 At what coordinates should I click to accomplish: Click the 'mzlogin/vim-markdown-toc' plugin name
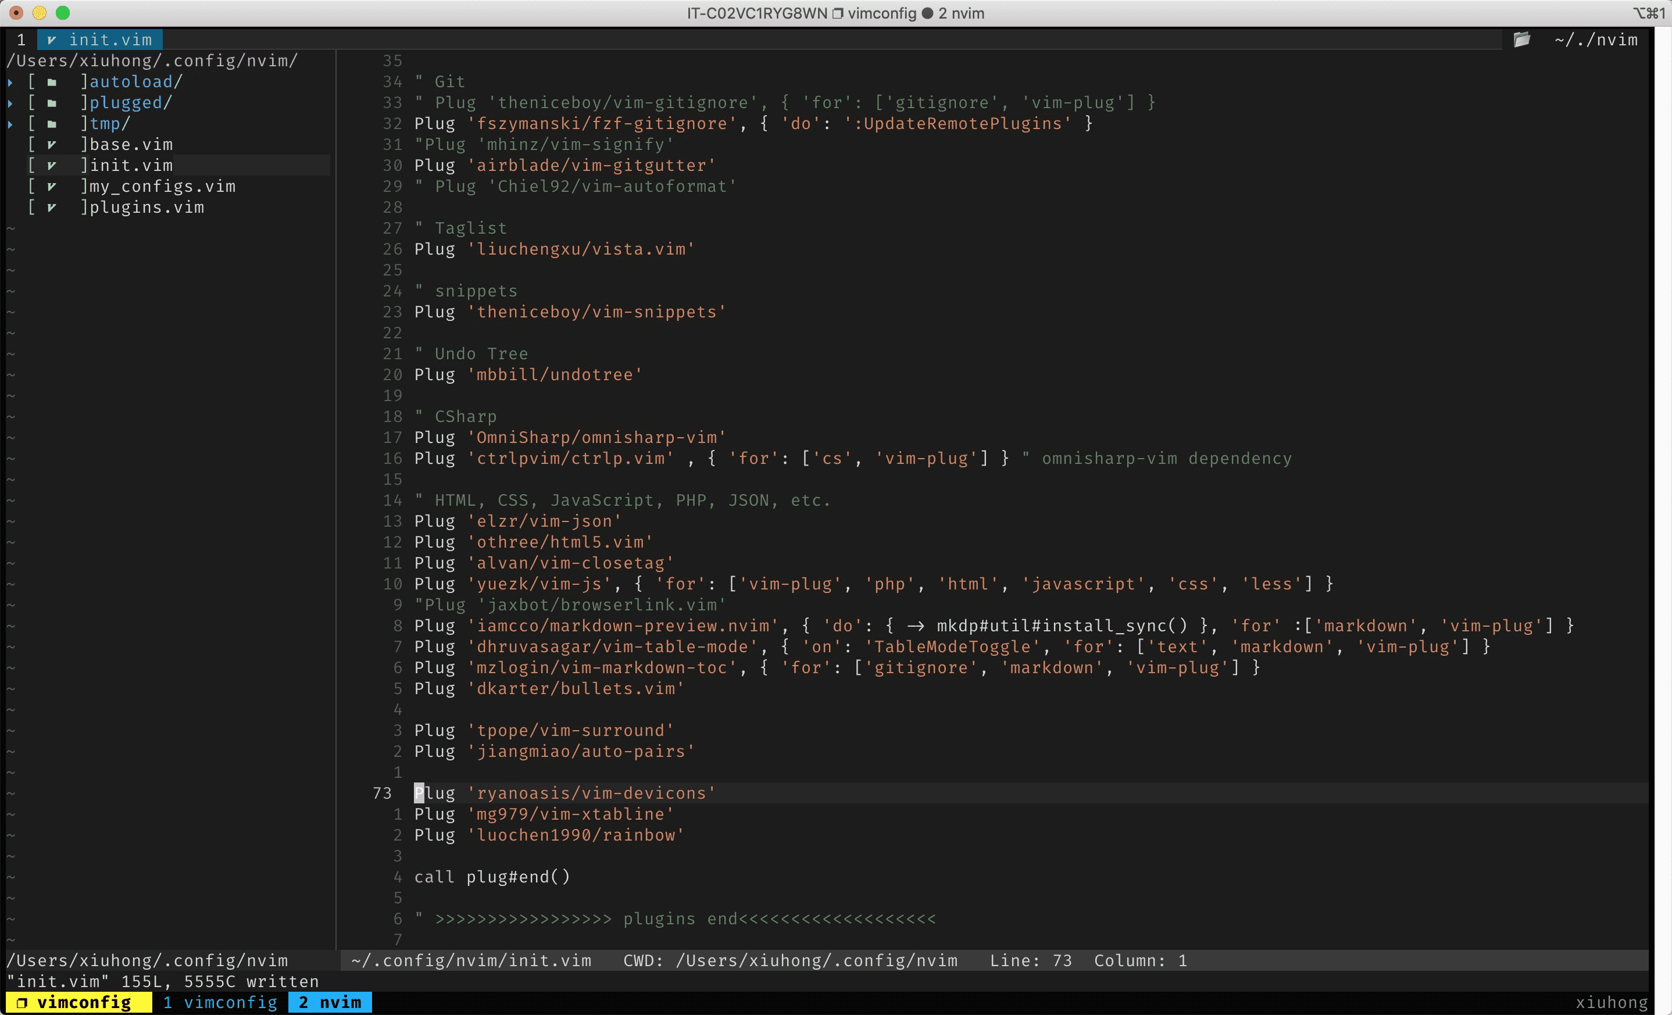pos(602,667)
